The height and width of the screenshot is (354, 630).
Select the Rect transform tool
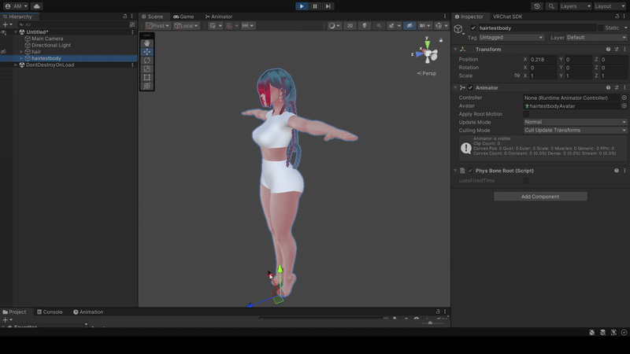(147, 78)
